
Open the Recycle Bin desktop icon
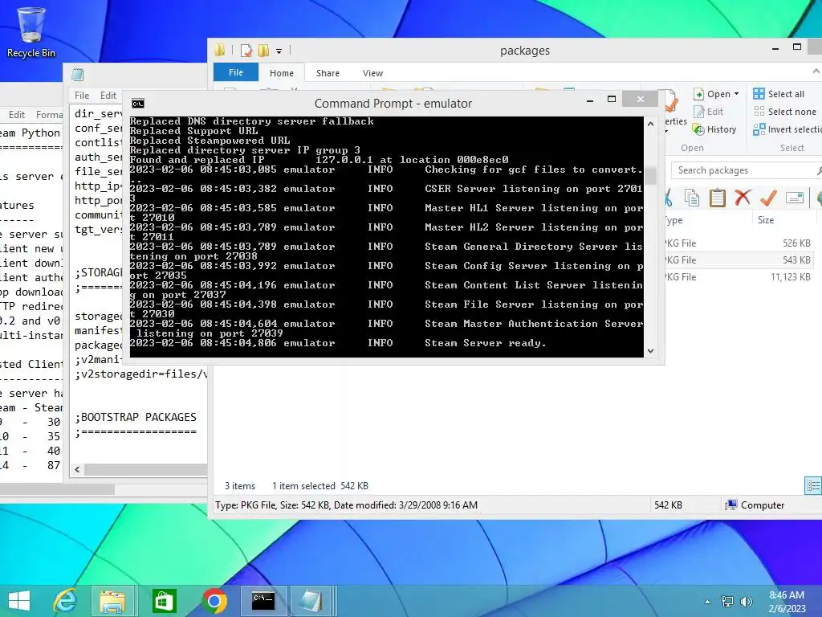pyautogui.click(x=31, y=32)
